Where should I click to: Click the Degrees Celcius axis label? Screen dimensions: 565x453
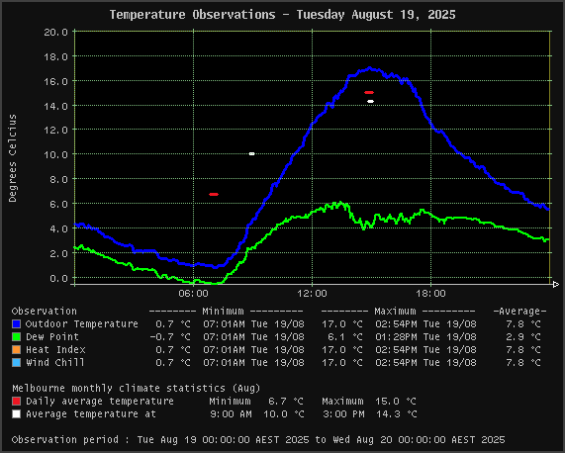click(13, 158)
